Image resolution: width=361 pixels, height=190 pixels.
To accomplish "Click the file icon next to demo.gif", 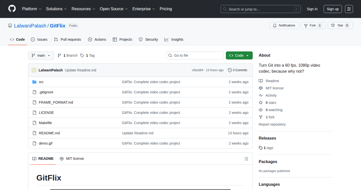I will 34,143.
